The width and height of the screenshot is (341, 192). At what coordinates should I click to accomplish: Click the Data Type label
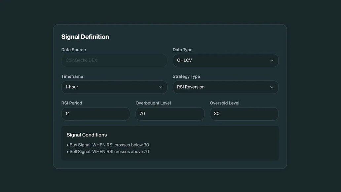tap(182, 50)
